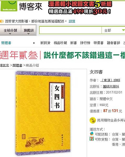Click the 7-Eleven pickup point icon
This screenshot has height=157, width=125.
92,139
